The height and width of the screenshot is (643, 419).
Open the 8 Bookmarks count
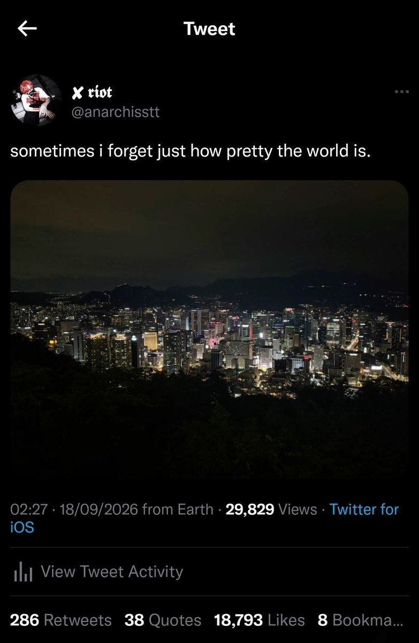[x=360, y=620]
